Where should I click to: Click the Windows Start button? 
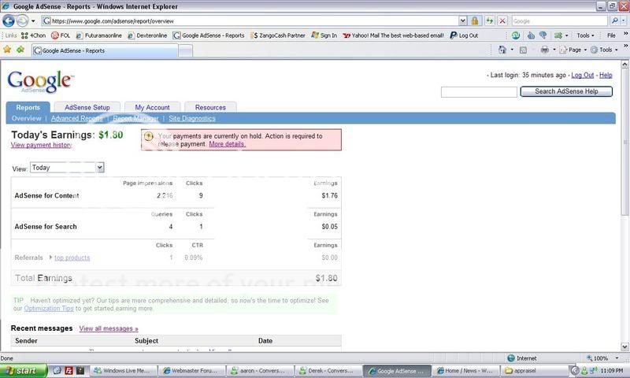tap(24, 370)
